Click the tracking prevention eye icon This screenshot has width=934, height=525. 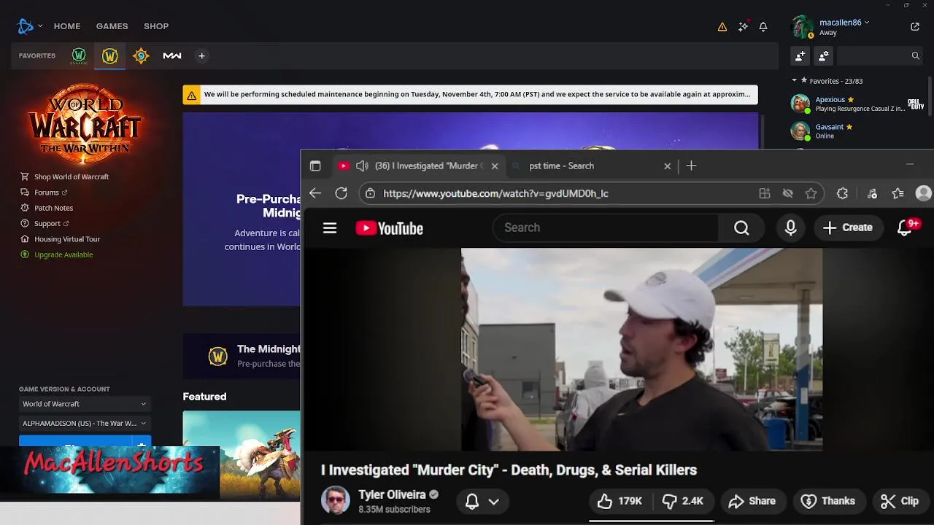pos(788,193)
